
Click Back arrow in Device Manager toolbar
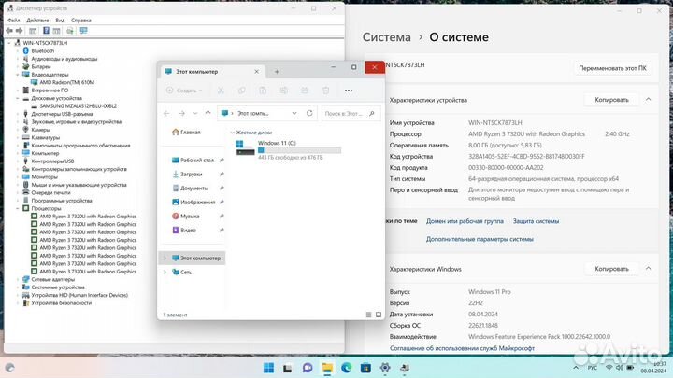[x=9, y=31]
